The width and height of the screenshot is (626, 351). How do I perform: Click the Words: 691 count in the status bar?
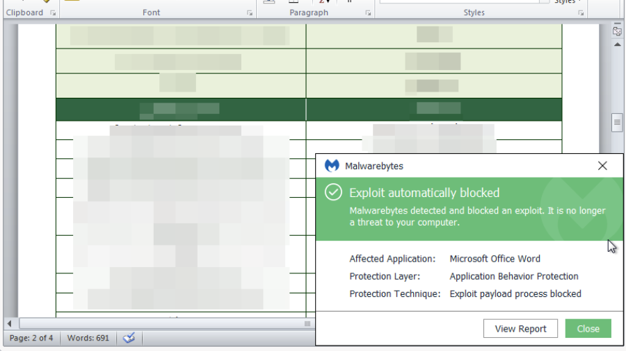point(88,338)
